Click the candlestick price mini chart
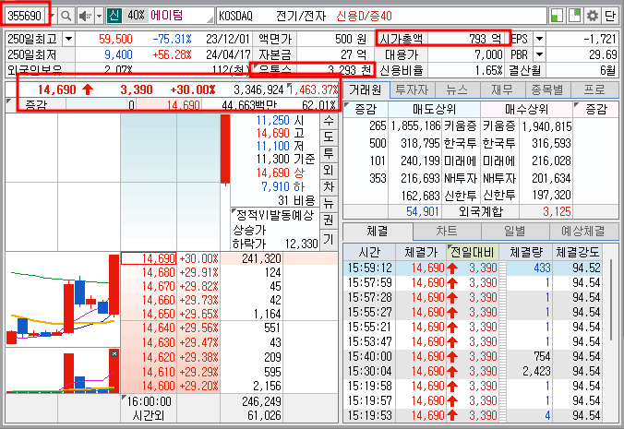 [63, 299]
